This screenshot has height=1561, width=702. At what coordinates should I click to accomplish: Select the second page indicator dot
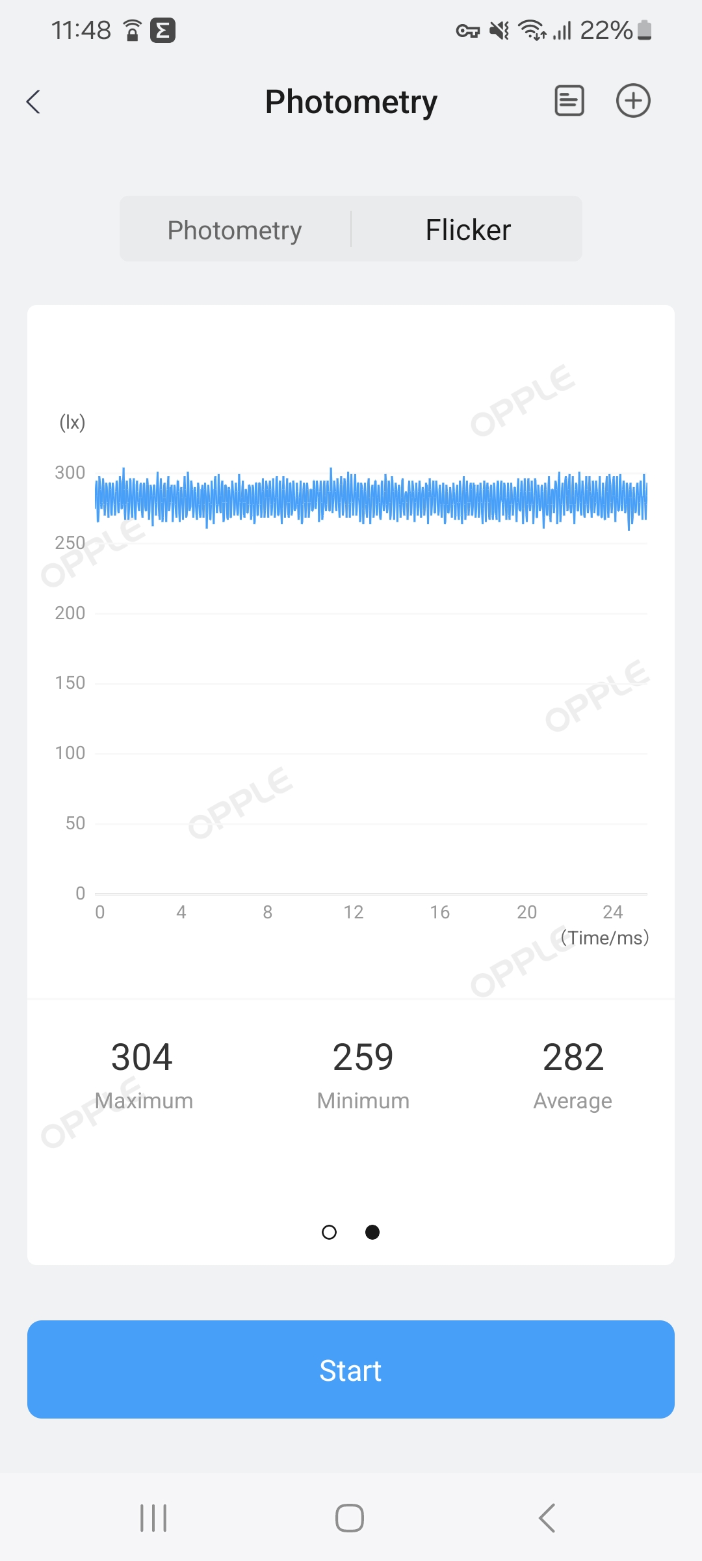click(x=372, y=1232)
